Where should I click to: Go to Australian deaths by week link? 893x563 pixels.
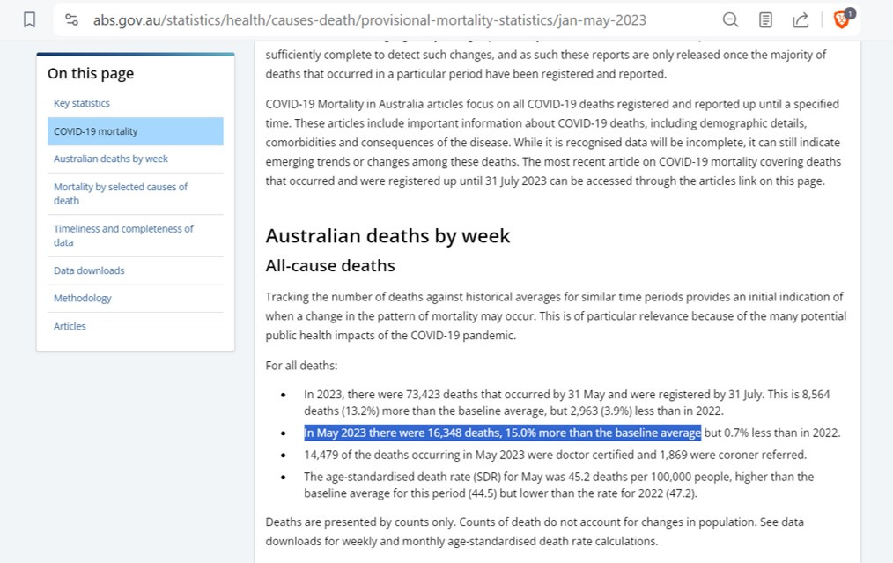pos(110,159)
